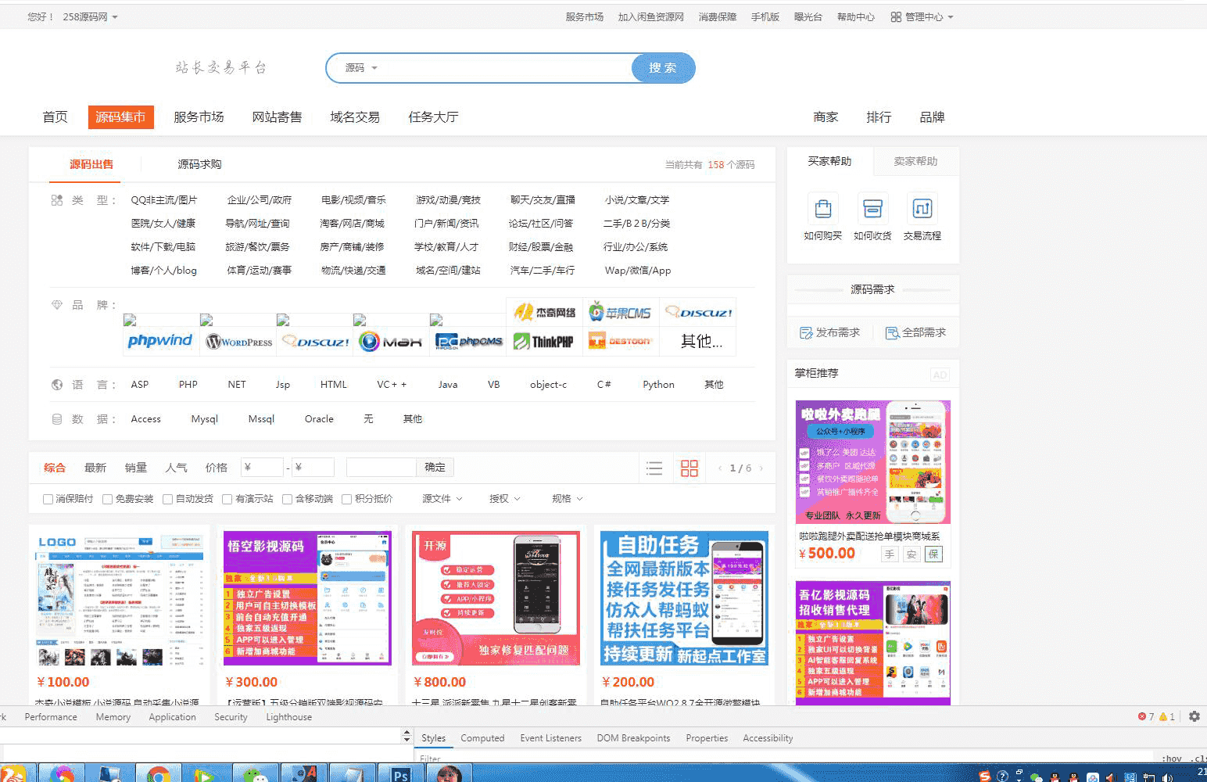
Task: Select the WordPress brand logo
Action: (239, 342)
